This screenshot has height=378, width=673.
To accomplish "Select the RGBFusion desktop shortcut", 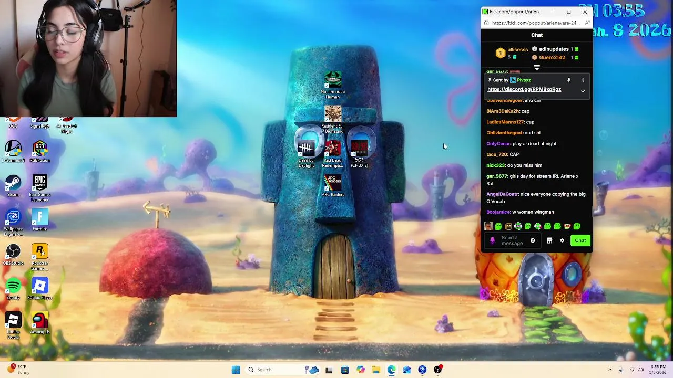I will pos(40,151).
